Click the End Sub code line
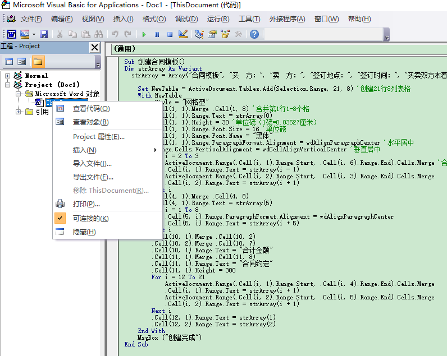Screen dimensions: 447x356 (136, 344)
